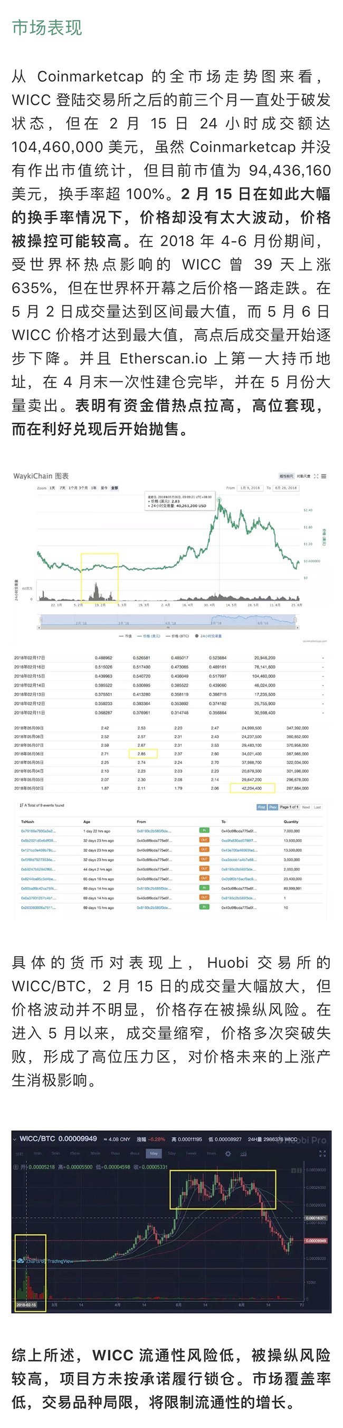This screenshot has width=343, height=1428.
Task: Click the 387,985,000 market cap cell
Action: (298, 754)
